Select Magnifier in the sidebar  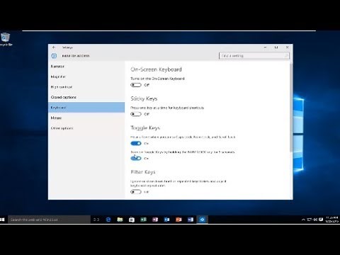click(x=86, y=76)
